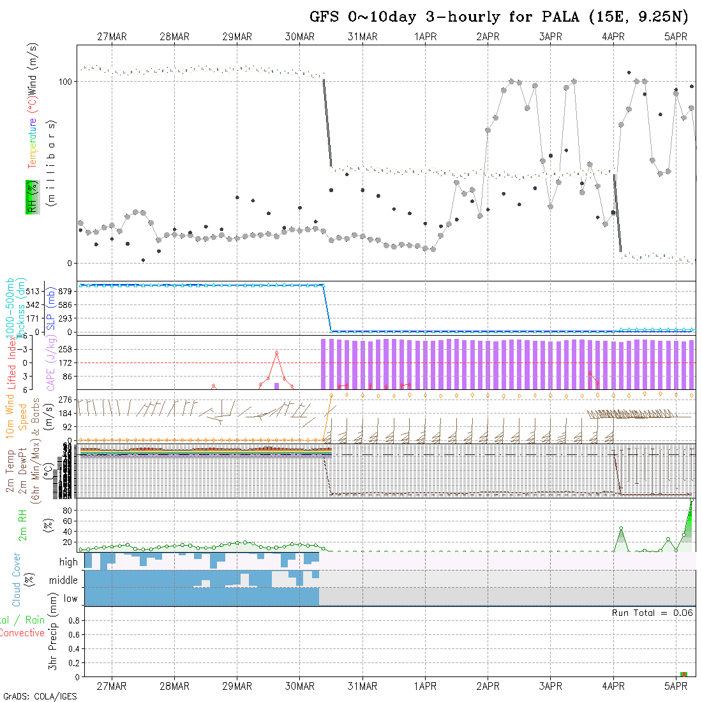Click the chart title for PALA
This screenshot has height=702, width=702.
click(x=499, y=16)
